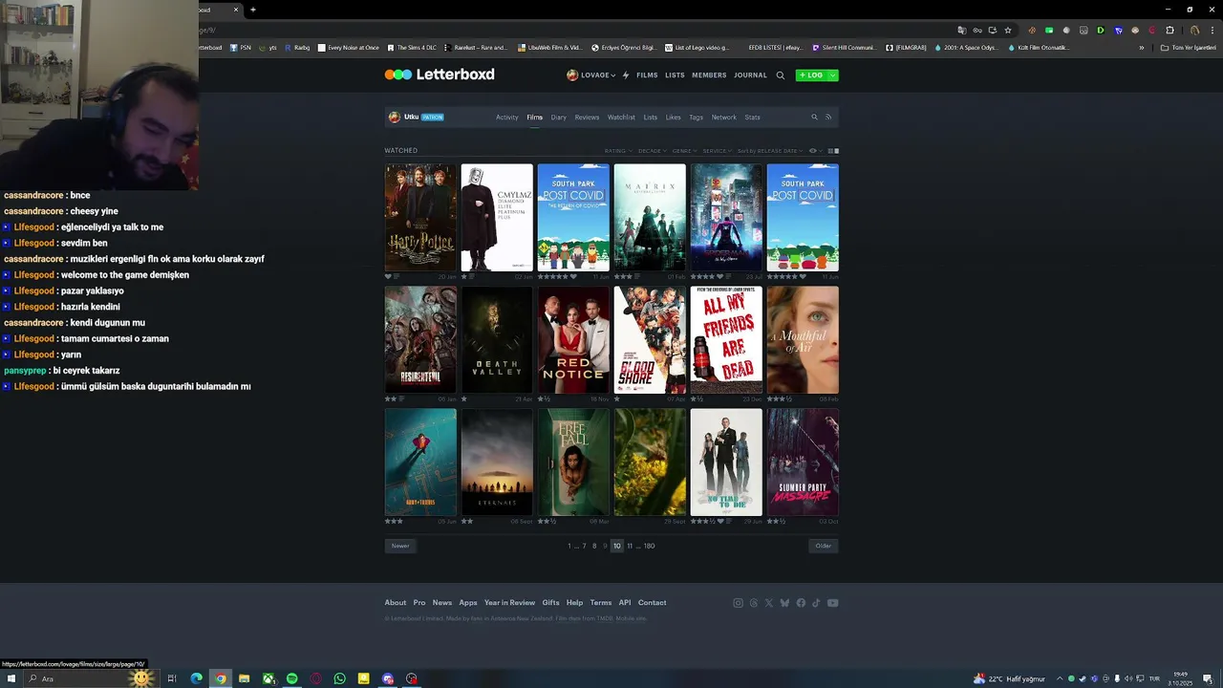Click the Bluesky footer icon
The width and height of the screenshot is (1223, 688).
point(784,603)
